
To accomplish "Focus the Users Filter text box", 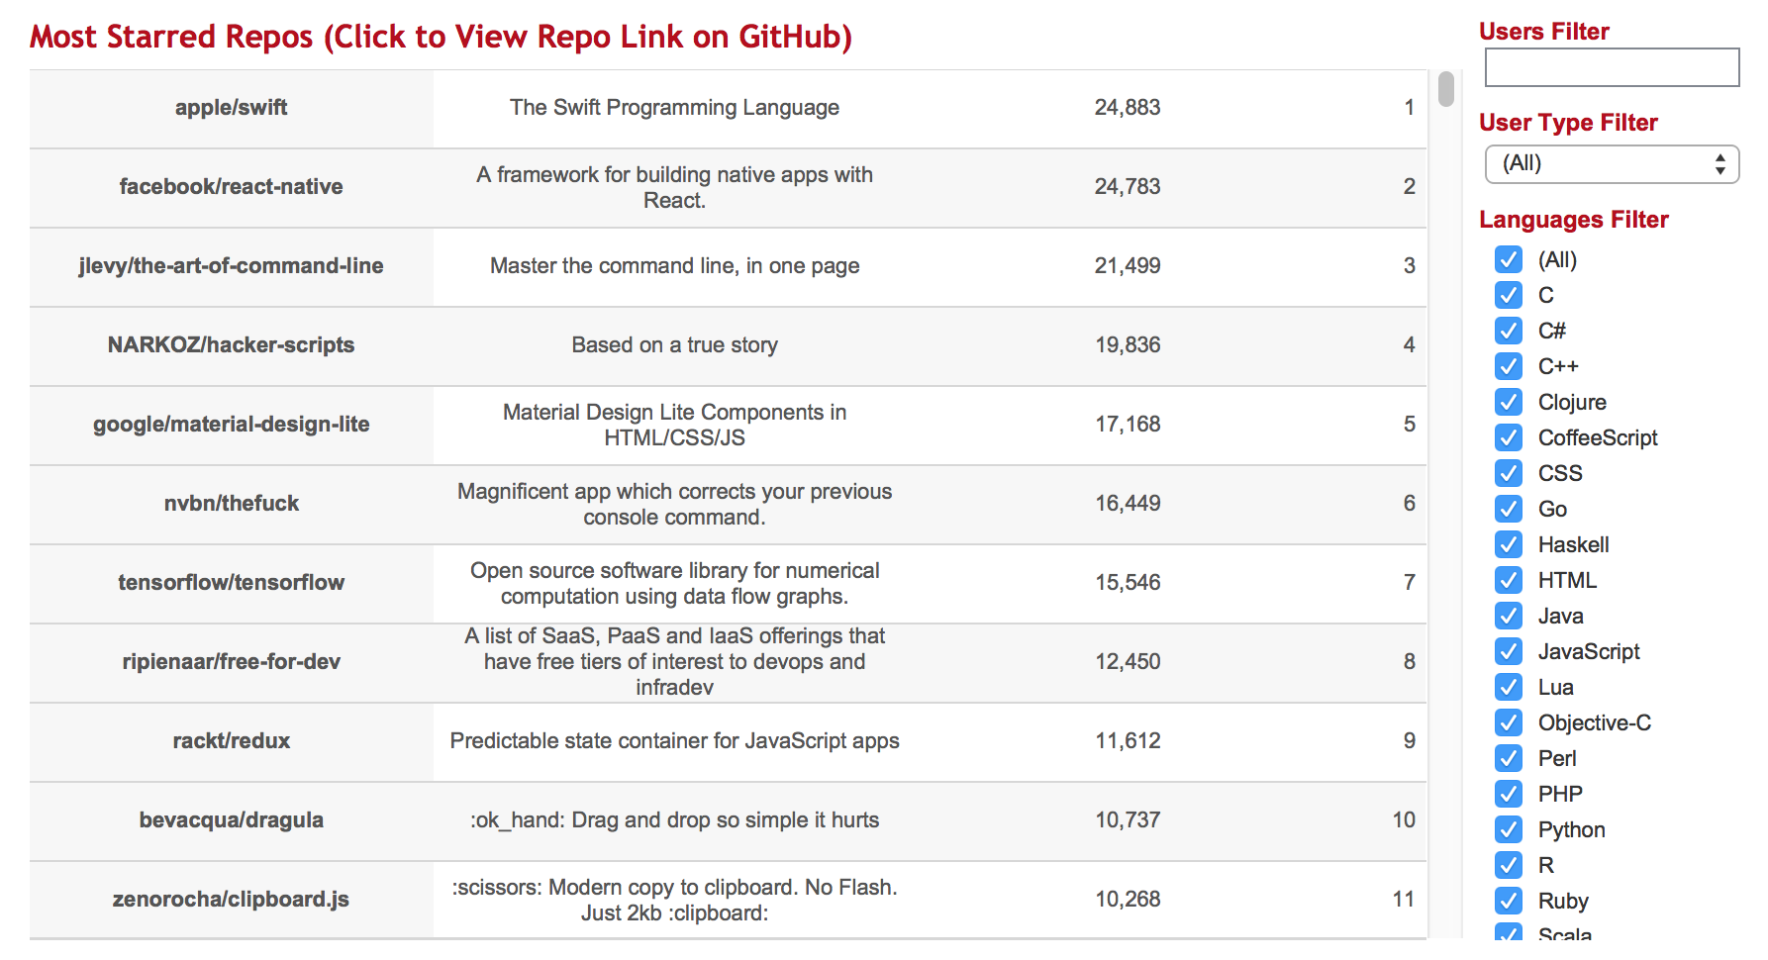I will [1612, 67].
